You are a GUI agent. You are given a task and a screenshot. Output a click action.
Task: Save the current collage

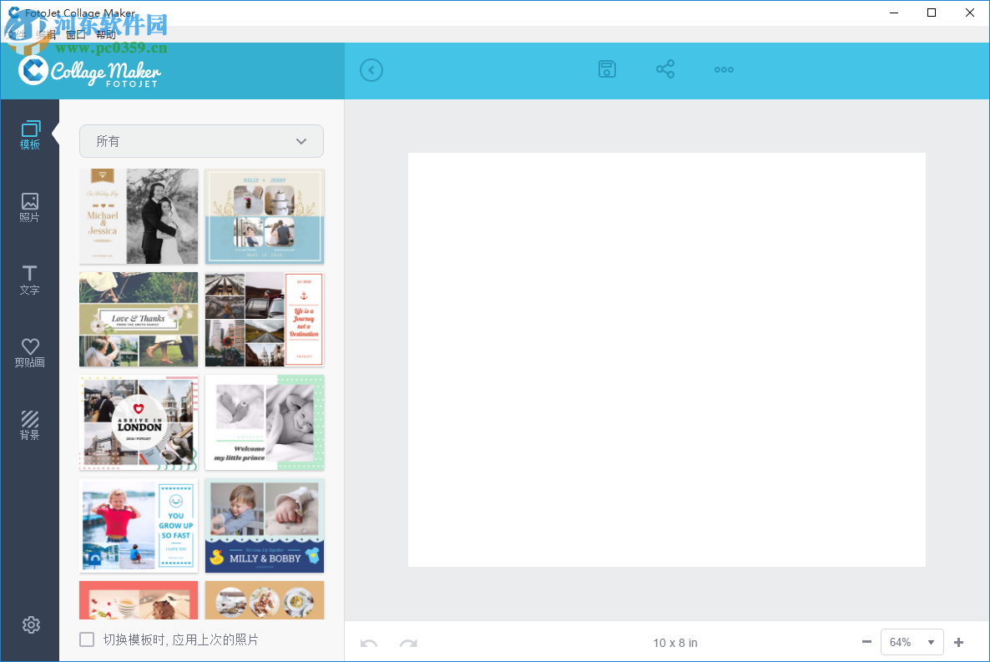tap(607, 69)
